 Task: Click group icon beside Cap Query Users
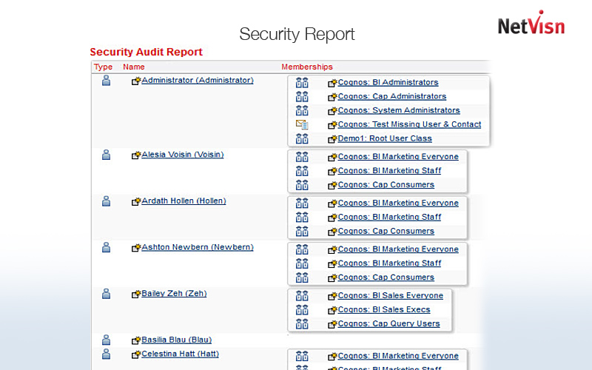point(302,323)
